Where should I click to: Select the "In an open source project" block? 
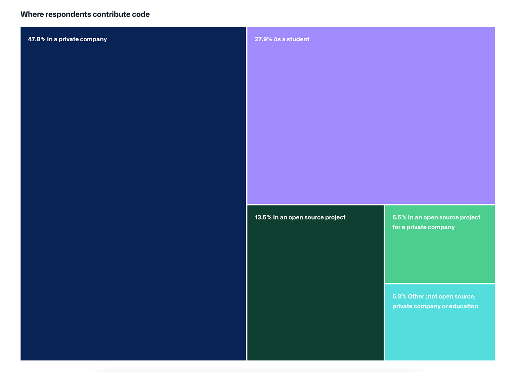point(314,288)
